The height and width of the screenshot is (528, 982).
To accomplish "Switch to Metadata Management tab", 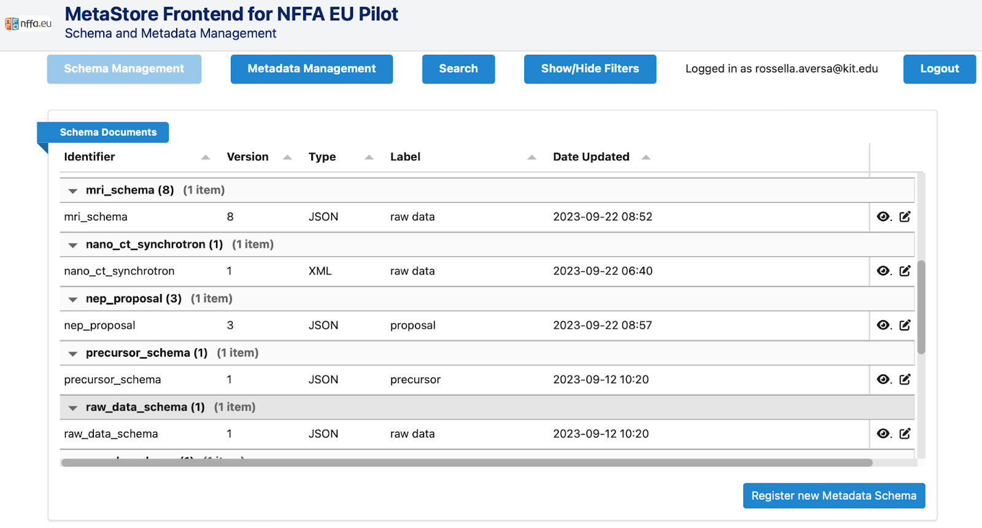I will (x=311, y=69).
